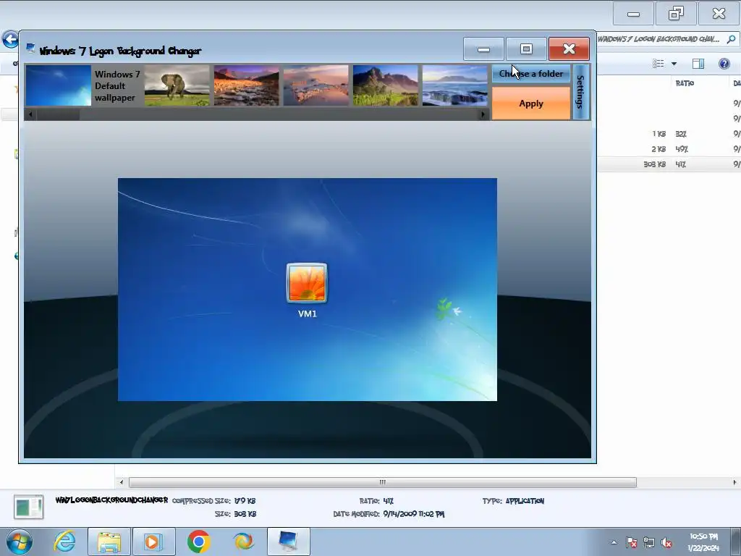Open the vertical Settings tab
Screen dimensions: 741x556
(581, 92)
